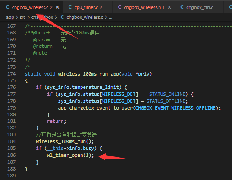This screenshot has height=180, width=232.
Task: Open the chgbox_ctrl.c tab
Action: click(200, 7)
